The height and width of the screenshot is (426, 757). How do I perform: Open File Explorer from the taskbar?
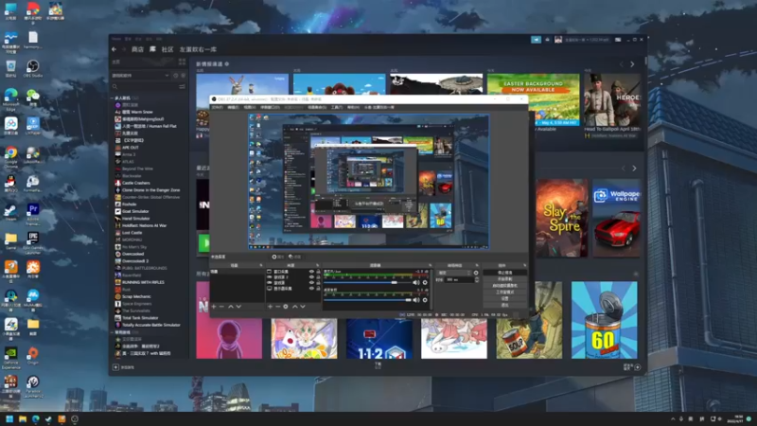click(x=23, y=418)
